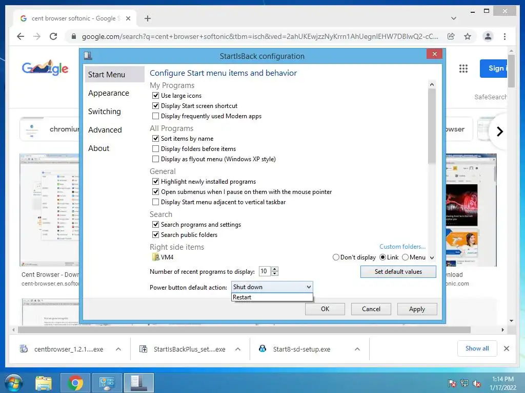Click the centbrowser download file icon

click(x=24, y=349)
